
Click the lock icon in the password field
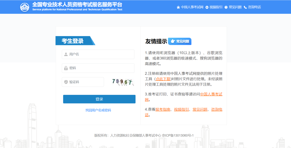tap(66, 68)
